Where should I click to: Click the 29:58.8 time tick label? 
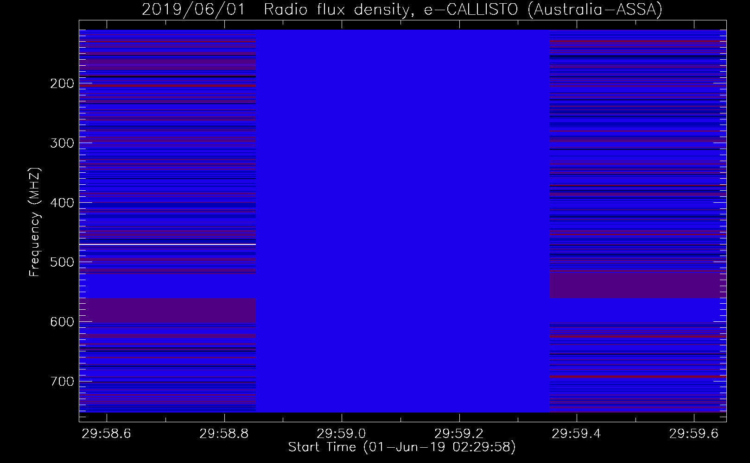pyautogui.click(x=224, y=433)
